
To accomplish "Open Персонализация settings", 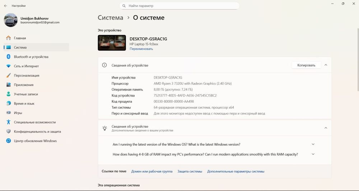I will [x=36, y=75].
